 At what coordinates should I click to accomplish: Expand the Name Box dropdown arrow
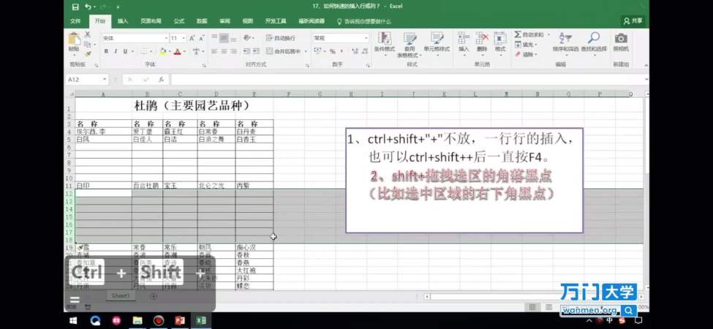point(105,80)
